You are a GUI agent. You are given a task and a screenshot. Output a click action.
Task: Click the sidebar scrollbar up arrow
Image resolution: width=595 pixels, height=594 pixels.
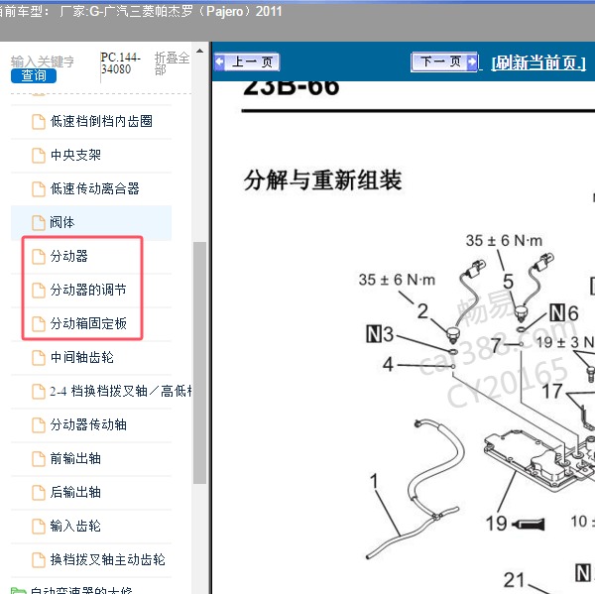click(199, 51)
